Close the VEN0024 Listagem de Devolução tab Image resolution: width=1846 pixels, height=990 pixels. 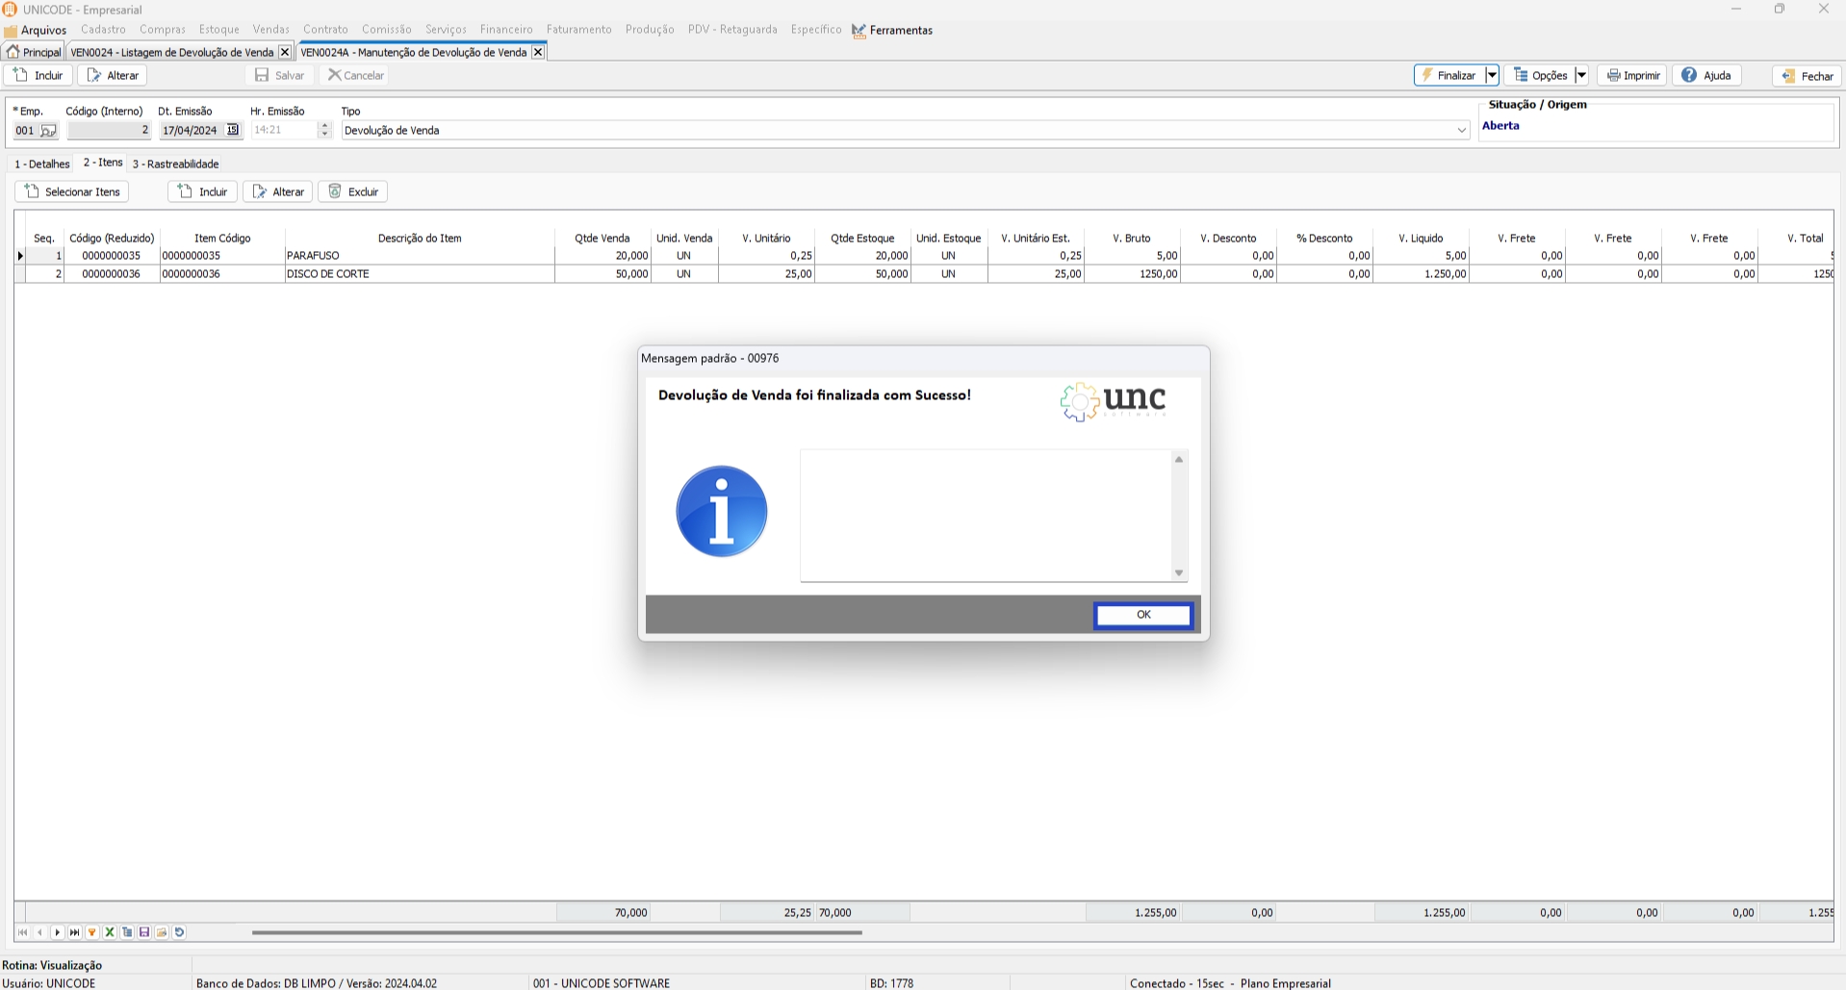[x=284, y=52]
